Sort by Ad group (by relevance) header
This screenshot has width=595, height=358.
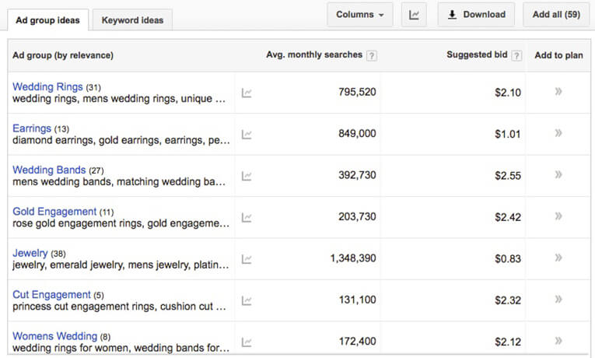point(63,55)
